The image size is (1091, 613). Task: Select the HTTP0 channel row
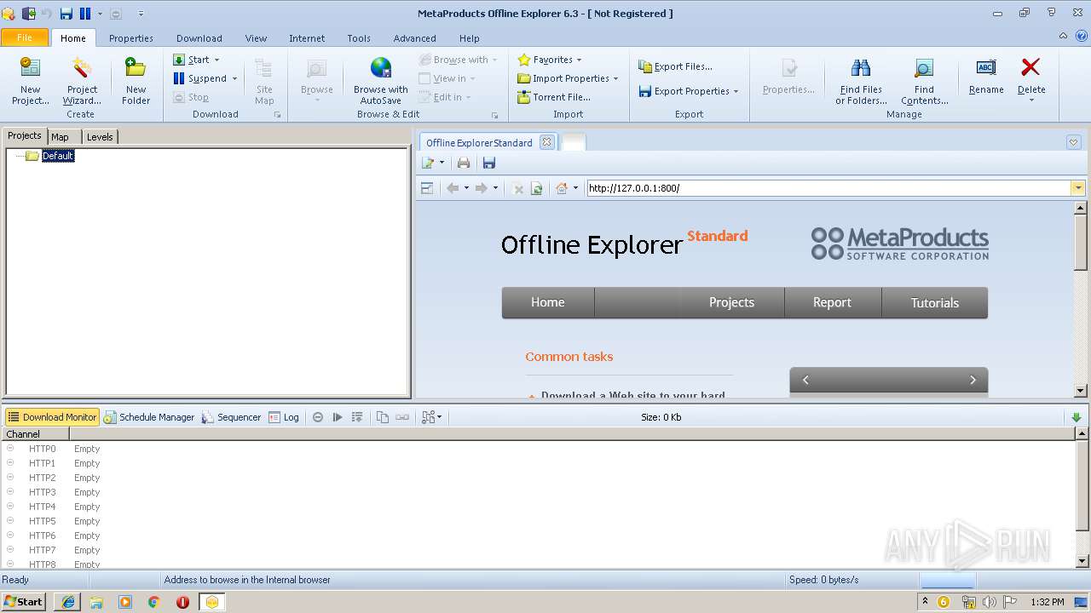(540, 449)
